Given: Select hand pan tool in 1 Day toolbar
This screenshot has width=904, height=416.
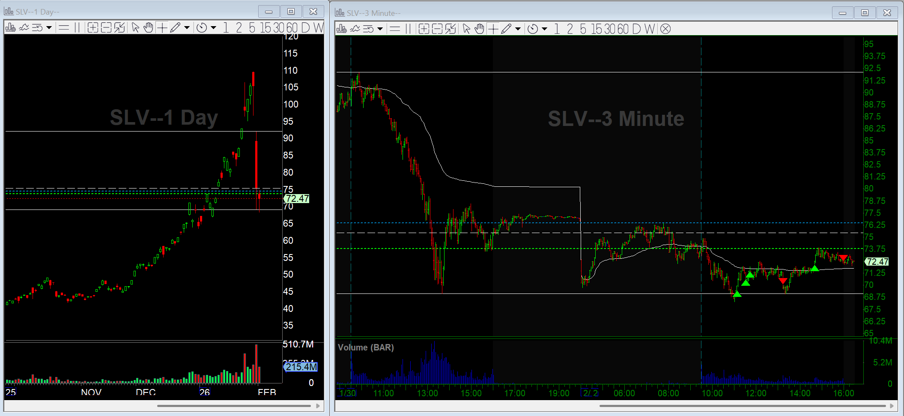Looking at the screenshot, I should tap(148, 28).
